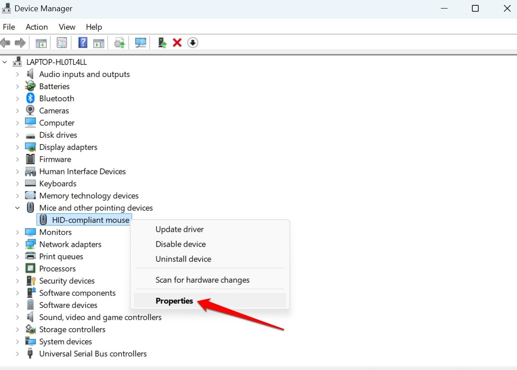The height and width of the screenshot is (370, 517).
Task: Select the Human Interface Devices row
Action: pyautogui.click(x=82, y=171)
